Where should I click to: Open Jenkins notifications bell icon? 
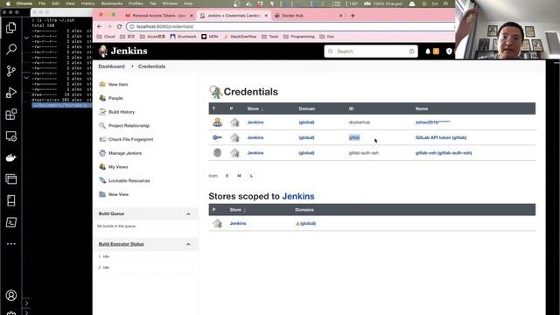[x=428, y=52]
